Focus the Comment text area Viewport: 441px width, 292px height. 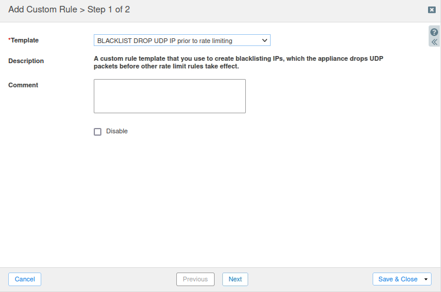click(x=169, y=96)
